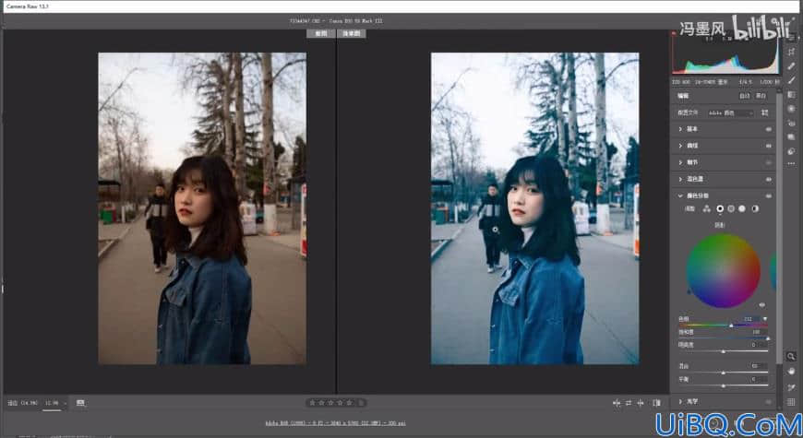Open the browse profiles grid icon

[764, 112]
